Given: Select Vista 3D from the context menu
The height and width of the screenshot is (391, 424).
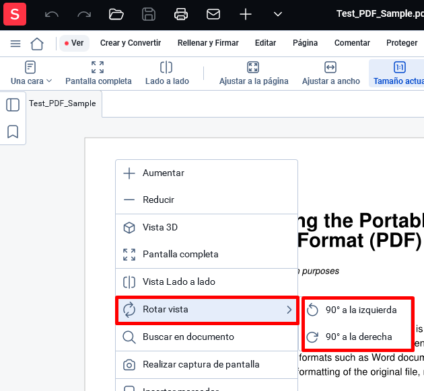Looking at the screenshot, I should point(207,228).
